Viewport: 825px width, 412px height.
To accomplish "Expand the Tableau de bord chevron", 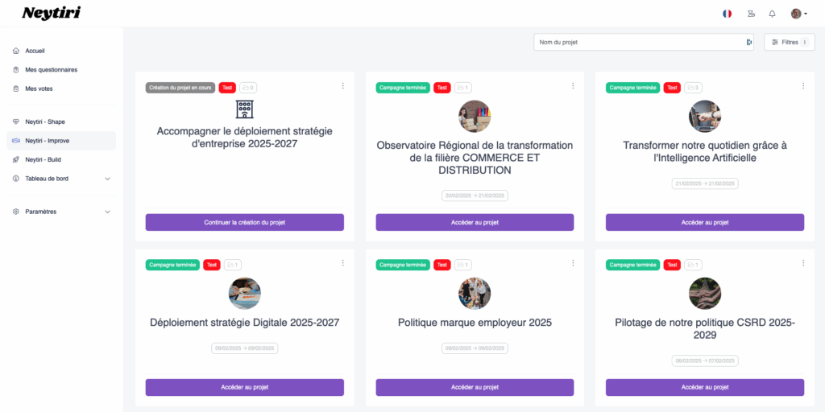I will click(107, 179).
